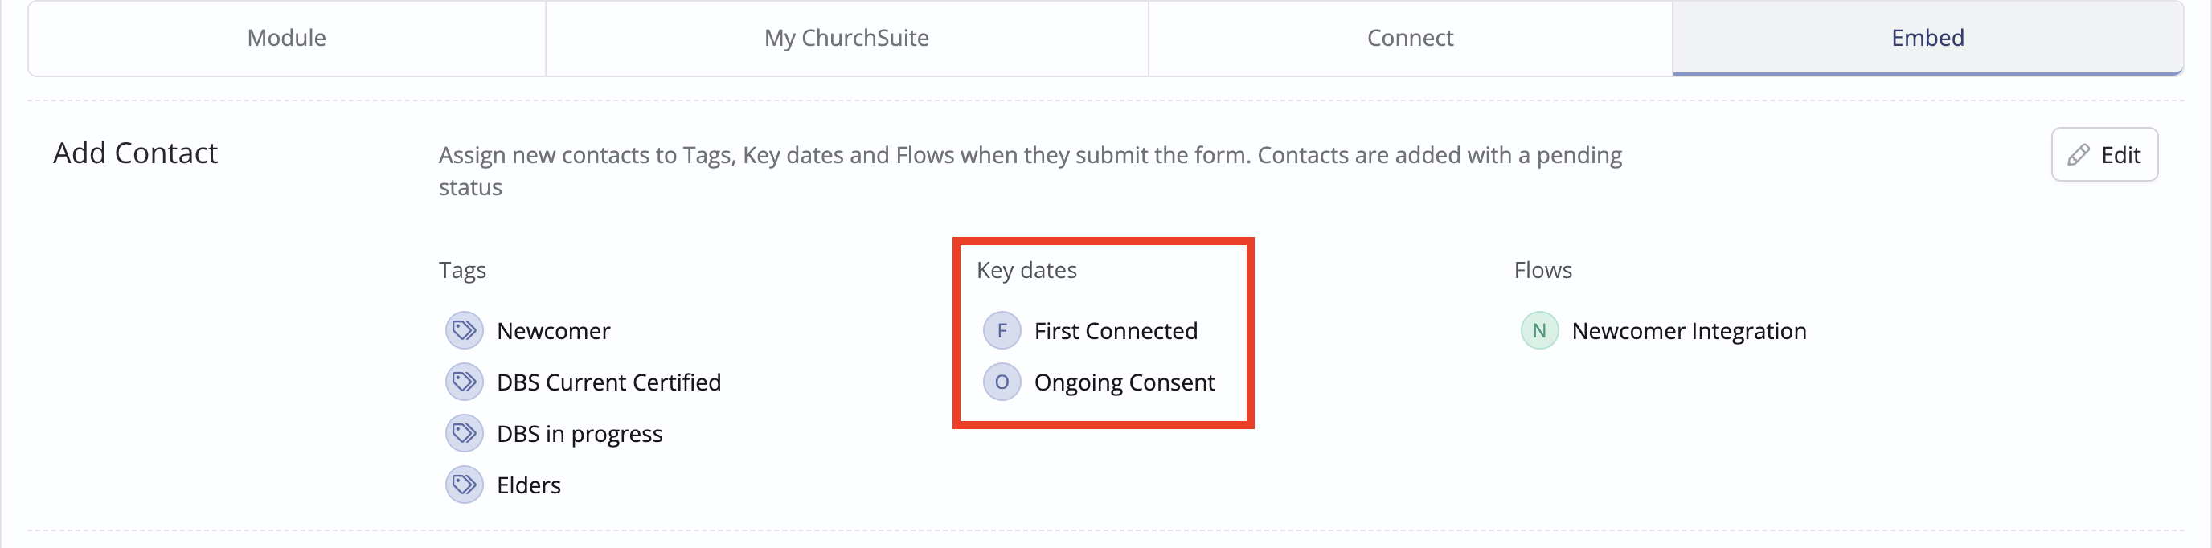Click the pencil icon on Edit
The image size is (2212, 548).
click(2079, 154)
